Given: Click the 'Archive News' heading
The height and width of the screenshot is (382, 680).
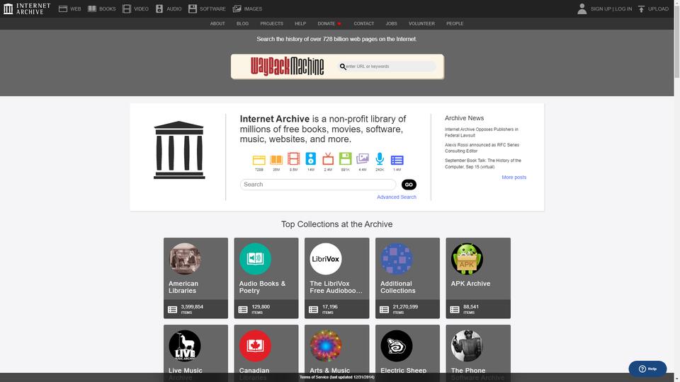Looking at the screenshot, I should pyautogui.click(x=464, y=118).
